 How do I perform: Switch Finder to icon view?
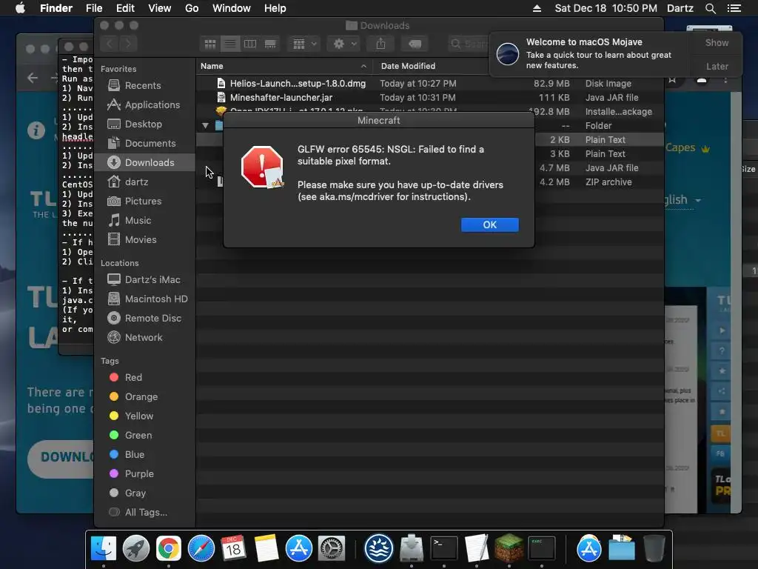click(x=209, y=44)
